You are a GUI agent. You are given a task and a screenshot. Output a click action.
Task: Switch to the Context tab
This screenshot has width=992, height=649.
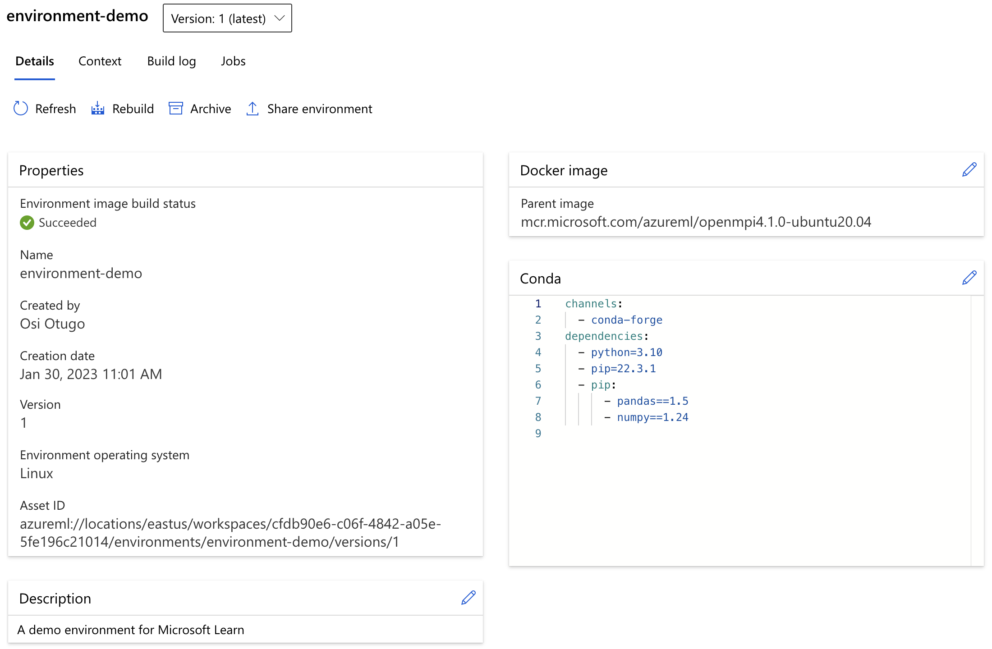pyautogui.click(x=100, y=61)
